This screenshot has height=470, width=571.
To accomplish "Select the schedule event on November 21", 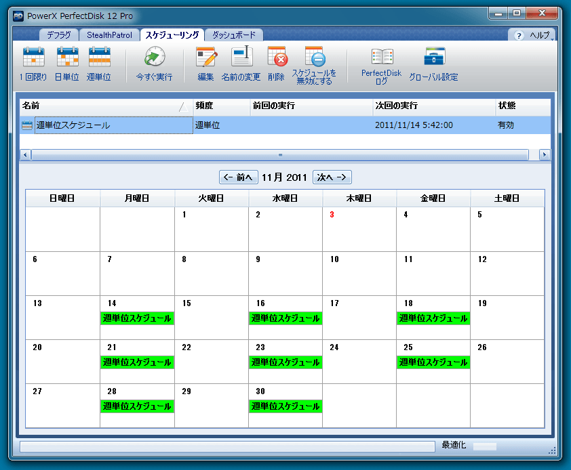I will click(x=137, y=362).
